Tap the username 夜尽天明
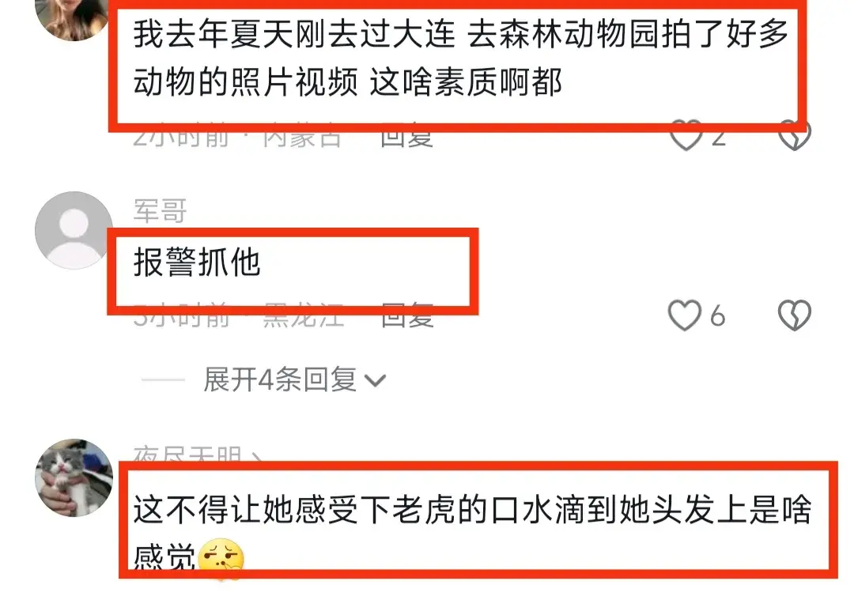854x596 pixels. pos(188,455)
